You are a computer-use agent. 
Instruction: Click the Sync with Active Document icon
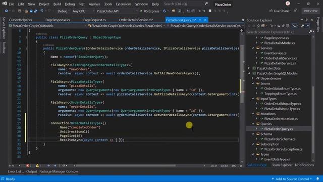click(x=279, y=26)
